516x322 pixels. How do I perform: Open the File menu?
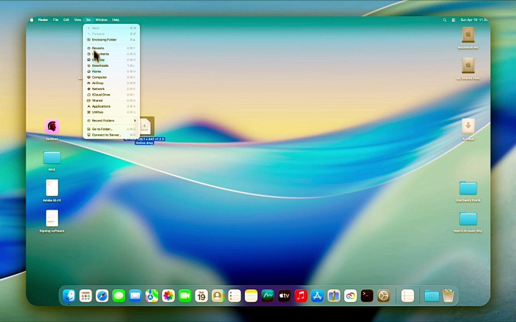[x=56, y=20]
